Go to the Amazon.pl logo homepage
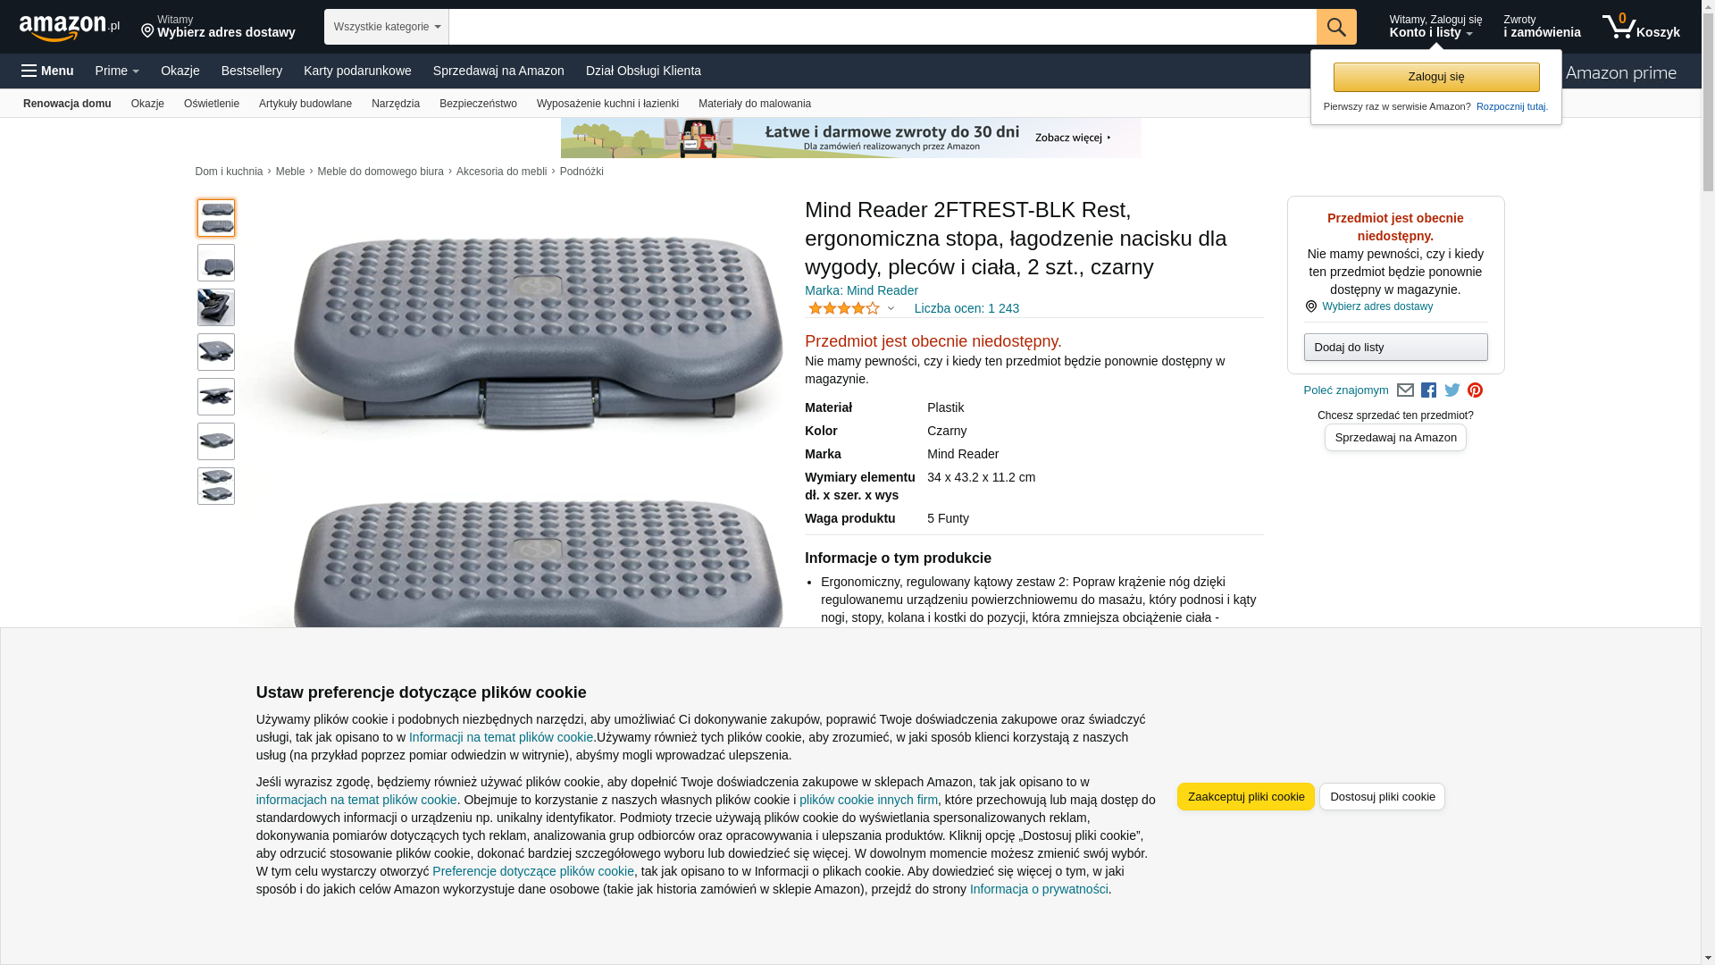 pos(69,28)
